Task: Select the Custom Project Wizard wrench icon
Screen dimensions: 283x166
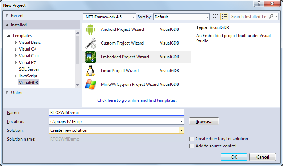Action: (91, 43)
